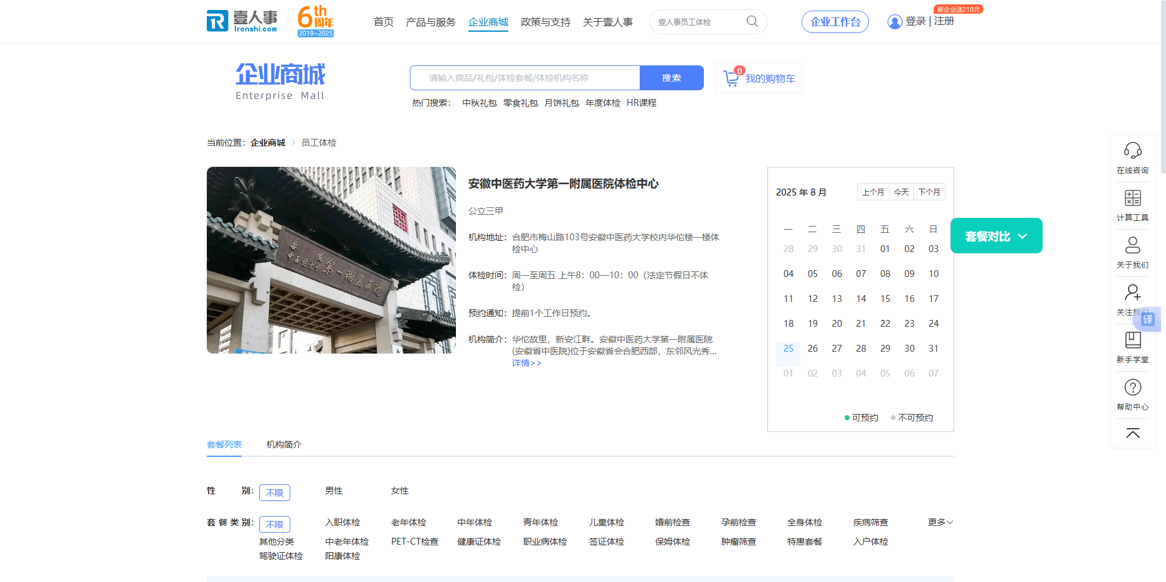Open 详情>> institution details link

pyautogui.click(x=527, y=363)
